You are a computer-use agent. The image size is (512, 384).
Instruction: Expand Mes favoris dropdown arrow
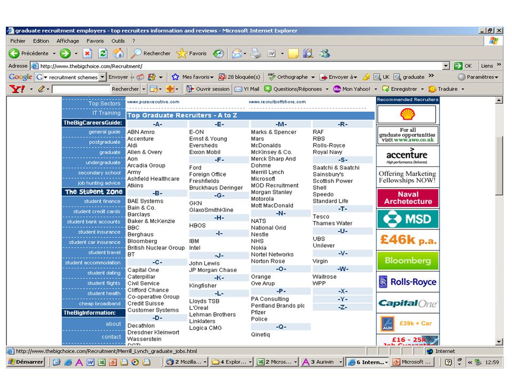coord(212,77)
